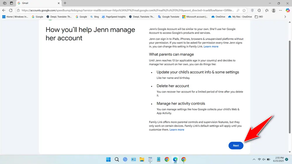Go back to the previous page
The width and height of the screenshot is (292, 164).
click(x=4, y=11)
